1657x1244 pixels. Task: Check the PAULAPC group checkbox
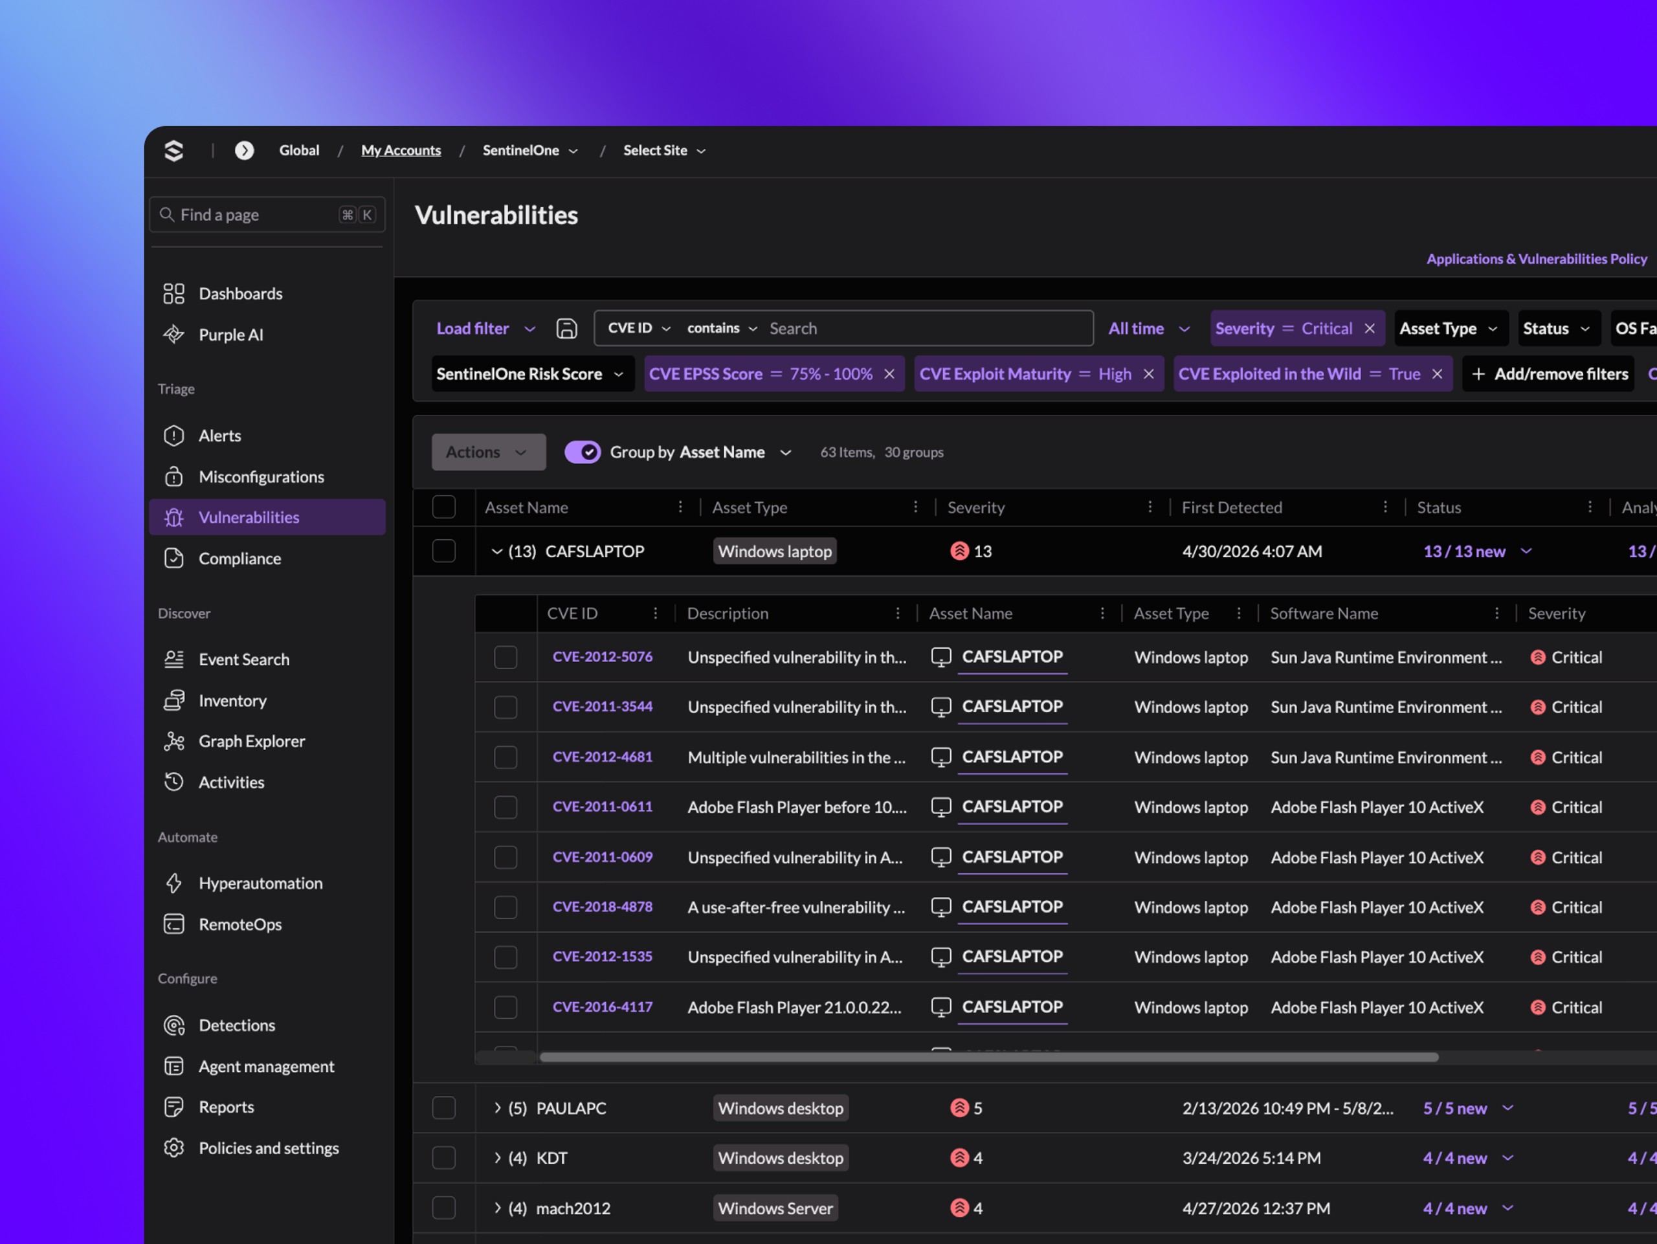443,1109
